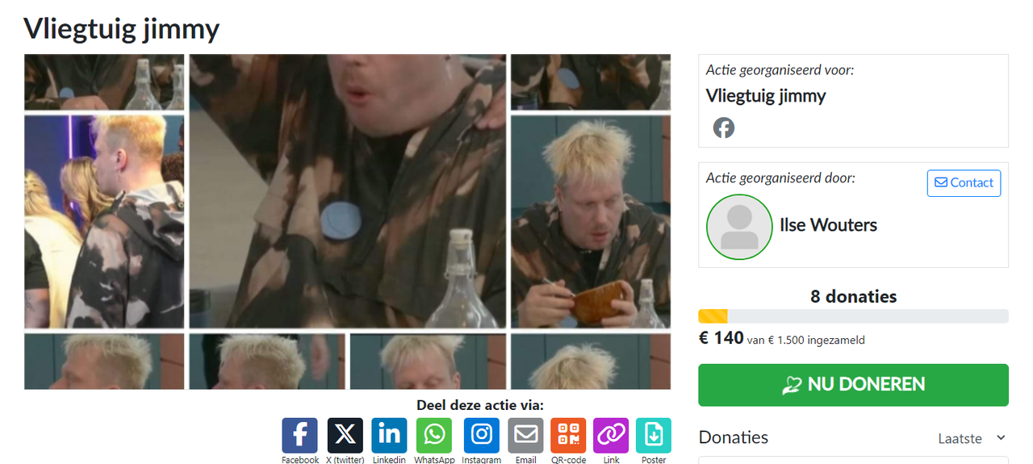Image resolution: width=1033 pixels, height=464 pixels.
Task: Share through the WhatsApp icon
Action: tap(434, 435)
